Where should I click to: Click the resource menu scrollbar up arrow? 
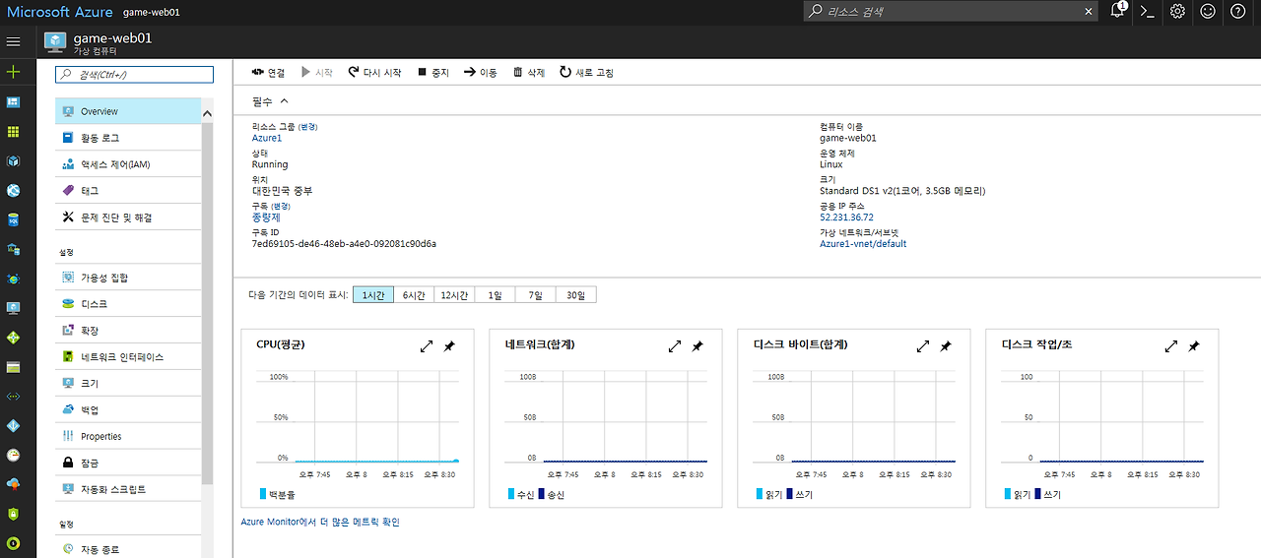(207, 113)
